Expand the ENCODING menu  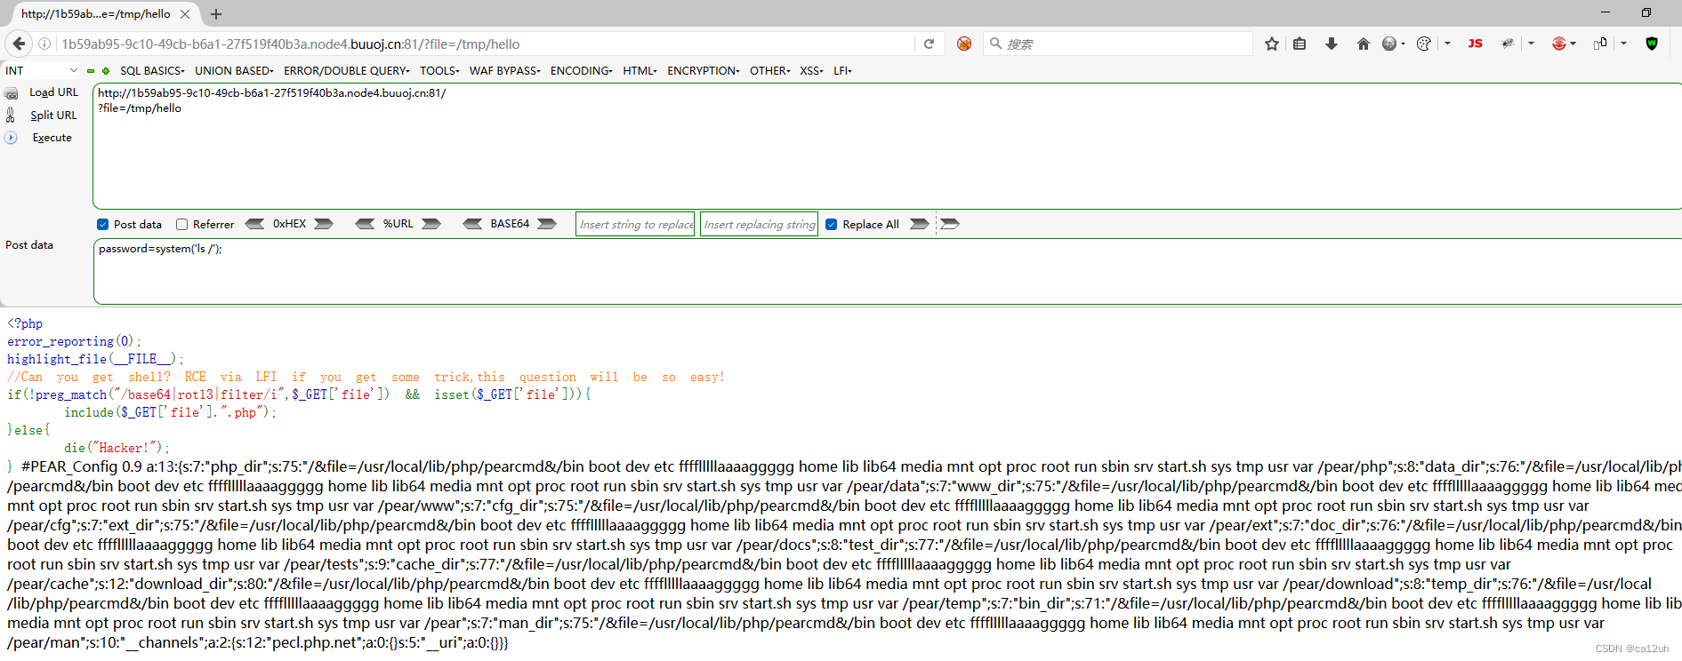[x=581, y=71]
